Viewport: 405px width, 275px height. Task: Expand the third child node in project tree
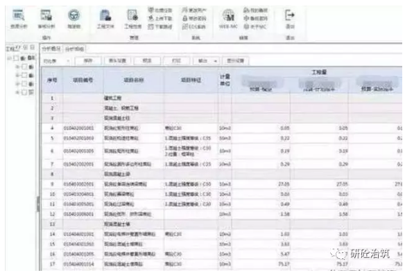(17, 84)
